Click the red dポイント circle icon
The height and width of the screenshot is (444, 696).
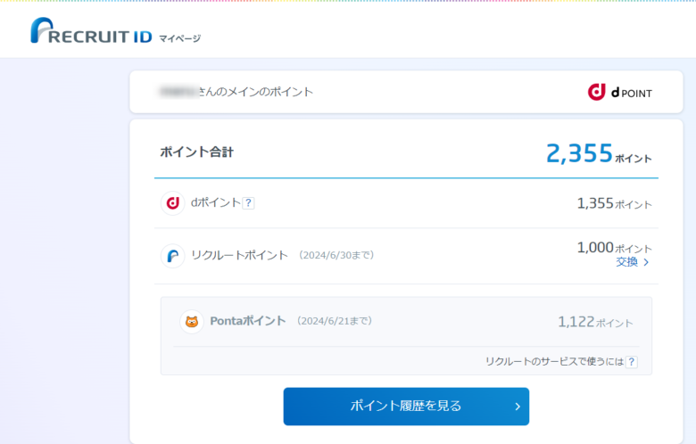[173, 203]
